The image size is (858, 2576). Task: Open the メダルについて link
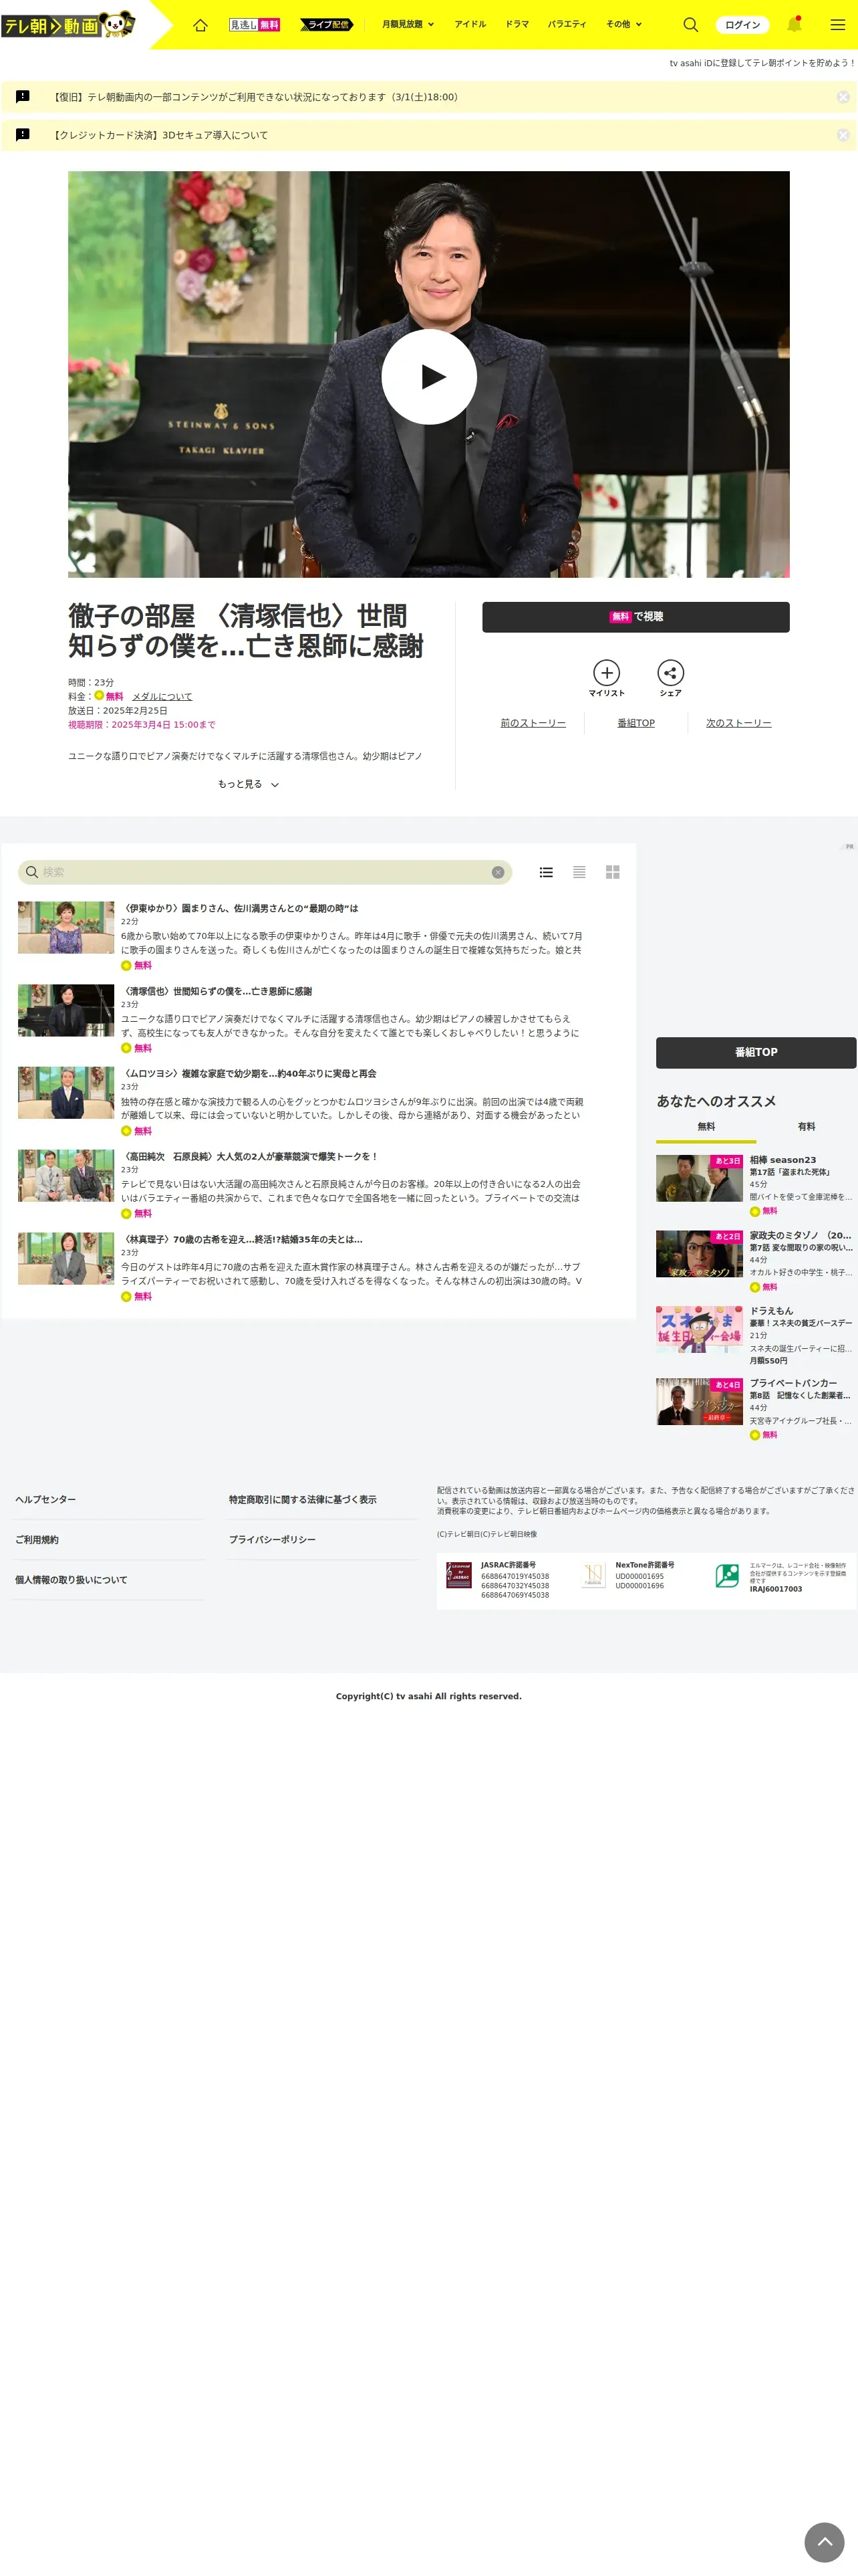(162, 697)
